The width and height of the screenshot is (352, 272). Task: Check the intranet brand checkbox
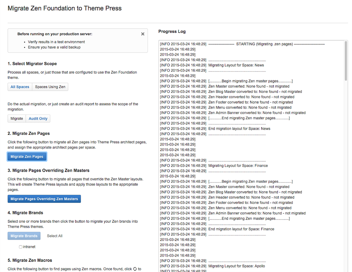click(21, 247)
